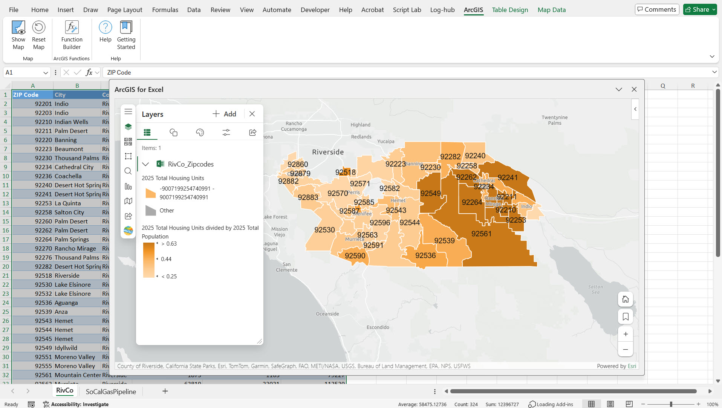Collapse the ArcGIS for Excel pane
The image size is (722, 408).
point(619,89)
